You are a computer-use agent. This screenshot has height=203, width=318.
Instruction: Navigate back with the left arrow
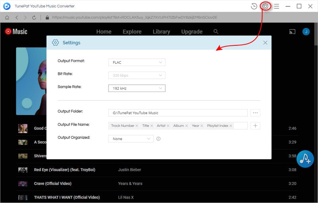coord(17,18)
